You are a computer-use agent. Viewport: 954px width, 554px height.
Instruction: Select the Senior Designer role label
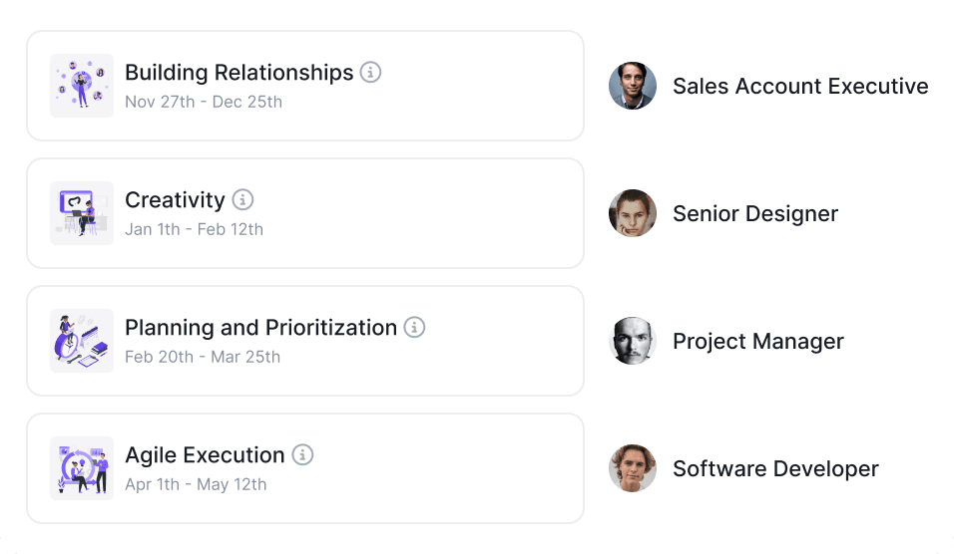click(755, 214)
